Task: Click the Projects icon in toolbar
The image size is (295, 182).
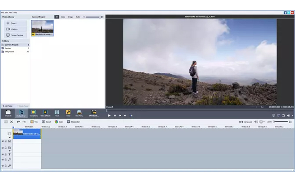Action: 8,113
